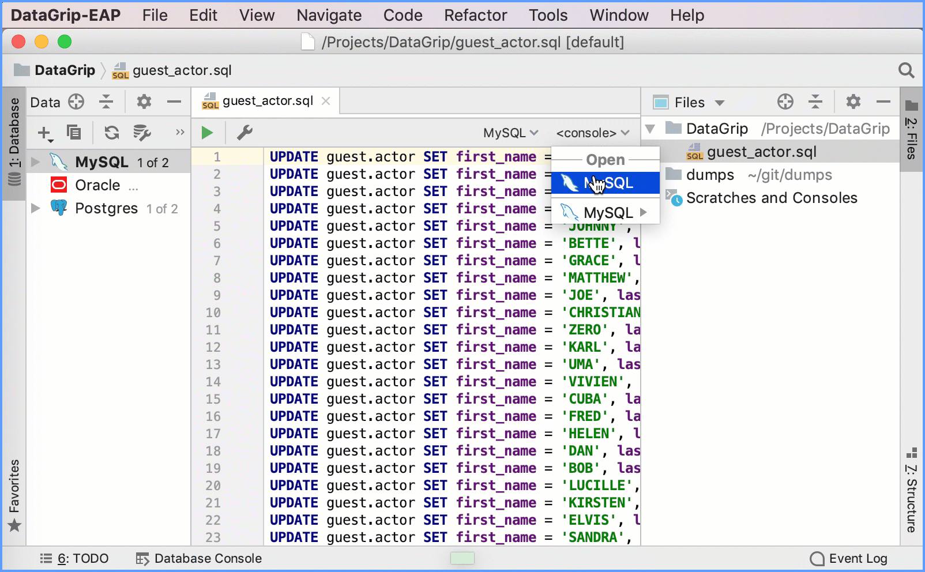The image size is (925, 572).
Task: Collapse the DataGrip project folder in Files
Action: (650, 129)
